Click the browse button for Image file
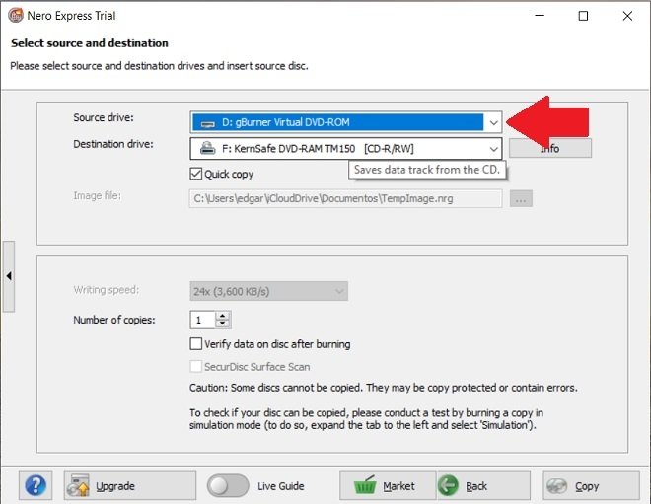Image resolution: width=651 pixels, height=504 pixels. (521, 198)
